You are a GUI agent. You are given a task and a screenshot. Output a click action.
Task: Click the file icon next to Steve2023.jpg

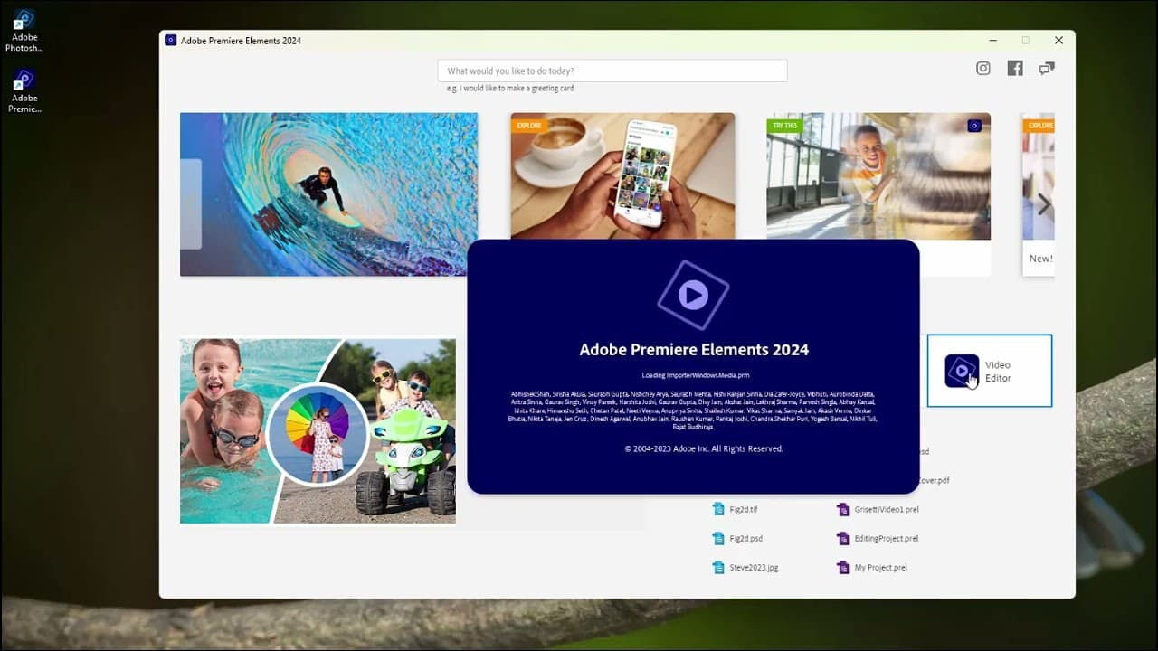[718, 567]
